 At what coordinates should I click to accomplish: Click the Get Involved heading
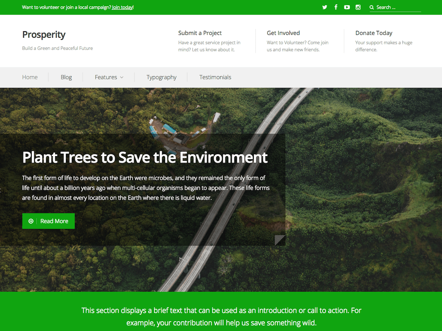[283, 33]
